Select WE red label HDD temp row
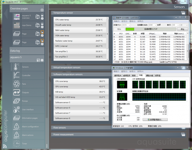192x150 pixels. [81, 97]
